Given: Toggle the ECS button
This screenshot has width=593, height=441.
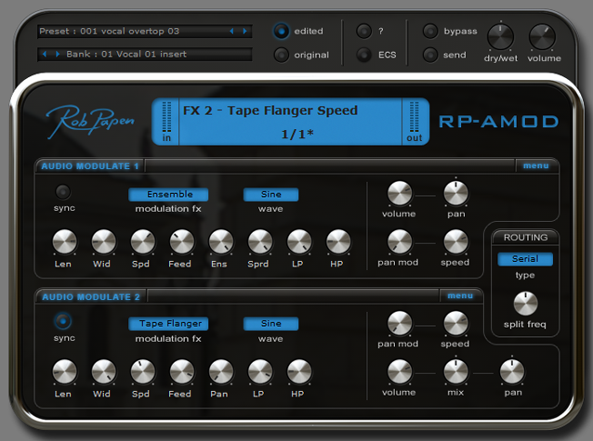Looking at the screenshot, I should [x=364, y=55].
